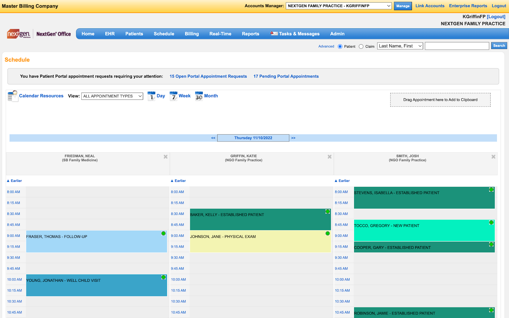Open 17 Pending Portal Appointments link
The width and height of the screenshot is (509, 318).
tap(286, 76)
